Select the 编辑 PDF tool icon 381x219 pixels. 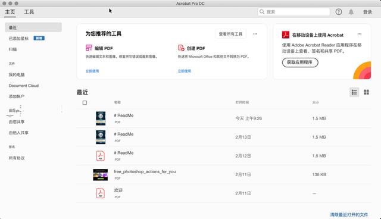pyautogui.click(x=89, y=48)
